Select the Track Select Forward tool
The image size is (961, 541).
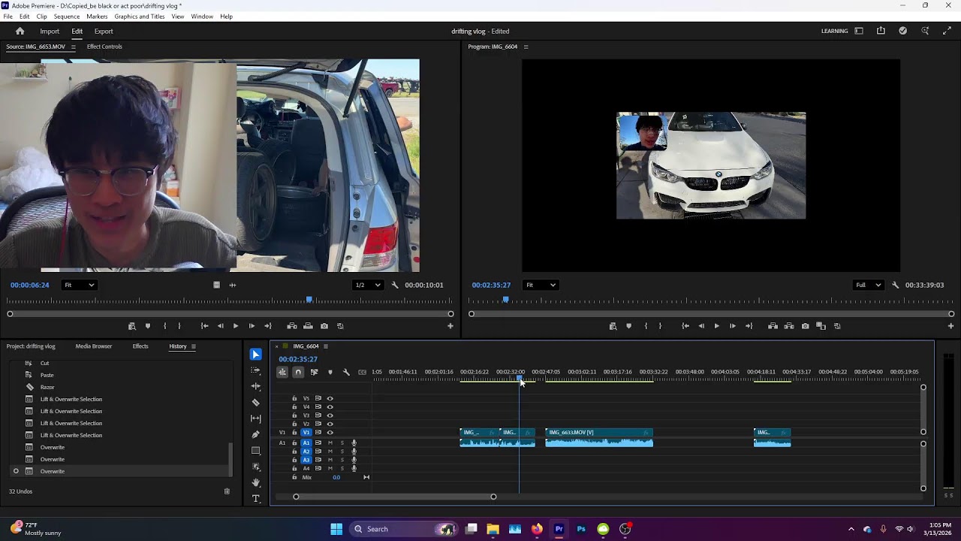click(256, 370)
